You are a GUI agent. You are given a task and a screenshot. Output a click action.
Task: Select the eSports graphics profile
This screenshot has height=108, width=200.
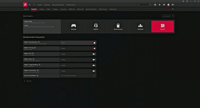point(96,27)
